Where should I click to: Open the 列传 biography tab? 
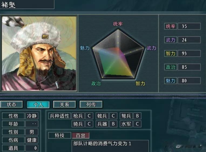click(x=91, y=104)
